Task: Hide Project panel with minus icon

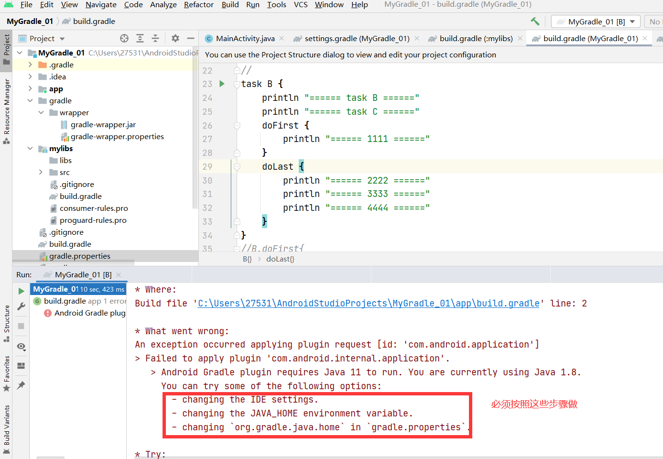Action: coord(190,38)
